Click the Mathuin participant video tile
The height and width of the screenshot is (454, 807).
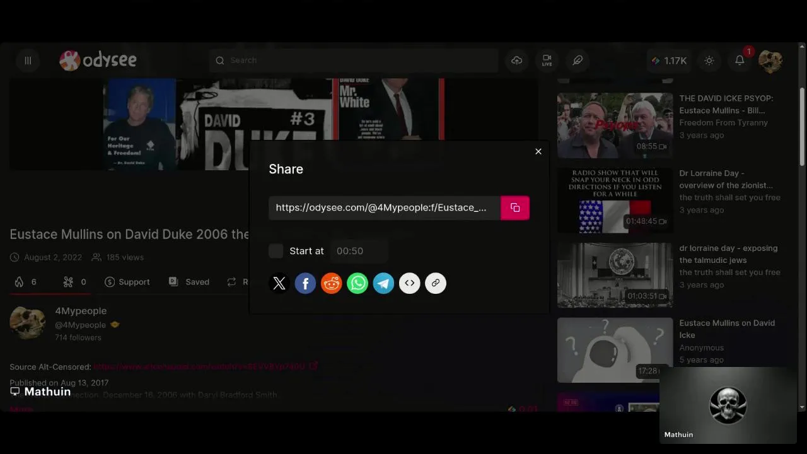pos(728,405)
